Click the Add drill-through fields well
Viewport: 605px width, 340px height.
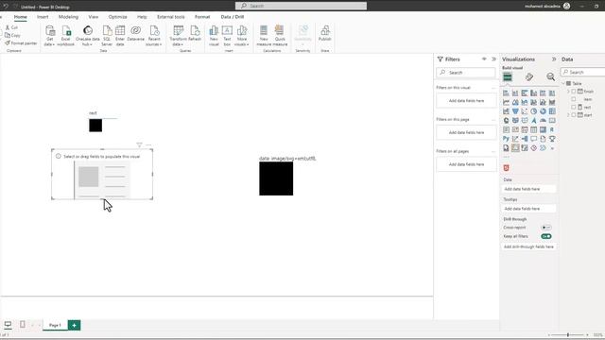(528, 246)
